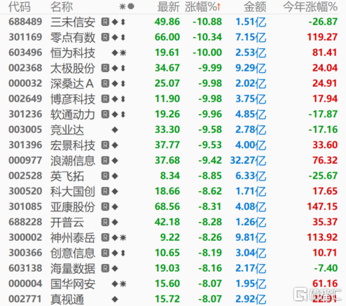
Task: Click the star marker in the header
Action: (123, 6)
